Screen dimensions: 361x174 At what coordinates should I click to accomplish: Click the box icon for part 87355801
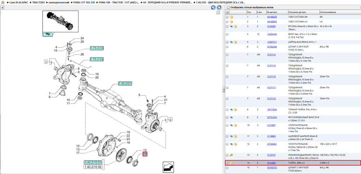pos(235,144)
